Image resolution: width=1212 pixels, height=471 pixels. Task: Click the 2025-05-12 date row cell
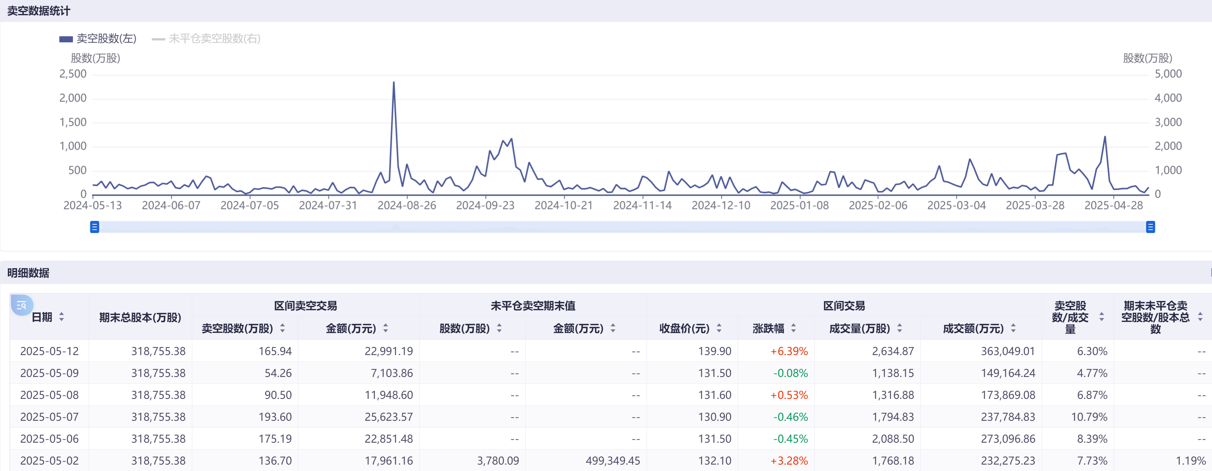tap(49, 351)
